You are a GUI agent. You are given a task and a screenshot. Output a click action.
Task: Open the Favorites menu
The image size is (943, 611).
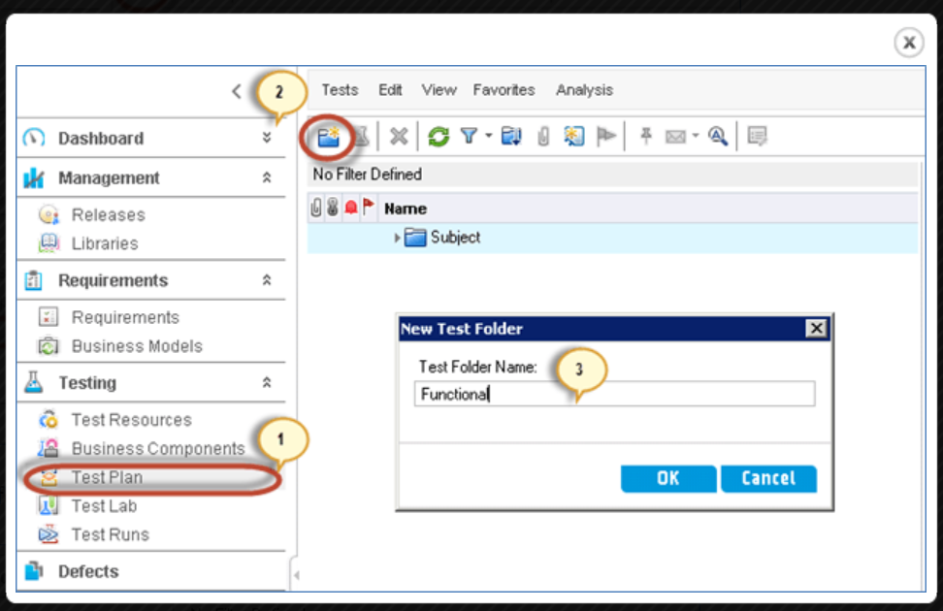[504, 89]
